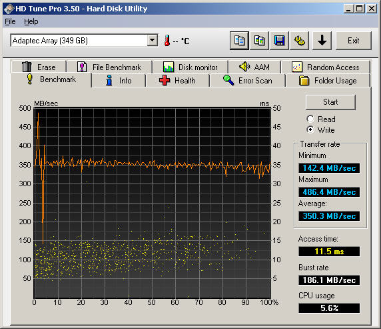The width and height of the screenshot is (381, 329).
Task: Open the Disk monitor tab
Action: pyautogui.click(x=190, y=67)
